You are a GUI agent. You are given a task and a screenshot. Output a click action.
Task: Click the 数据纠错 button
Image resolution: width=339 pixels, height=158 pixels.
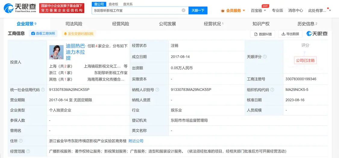pyautogui.click(x=262, y=34)
